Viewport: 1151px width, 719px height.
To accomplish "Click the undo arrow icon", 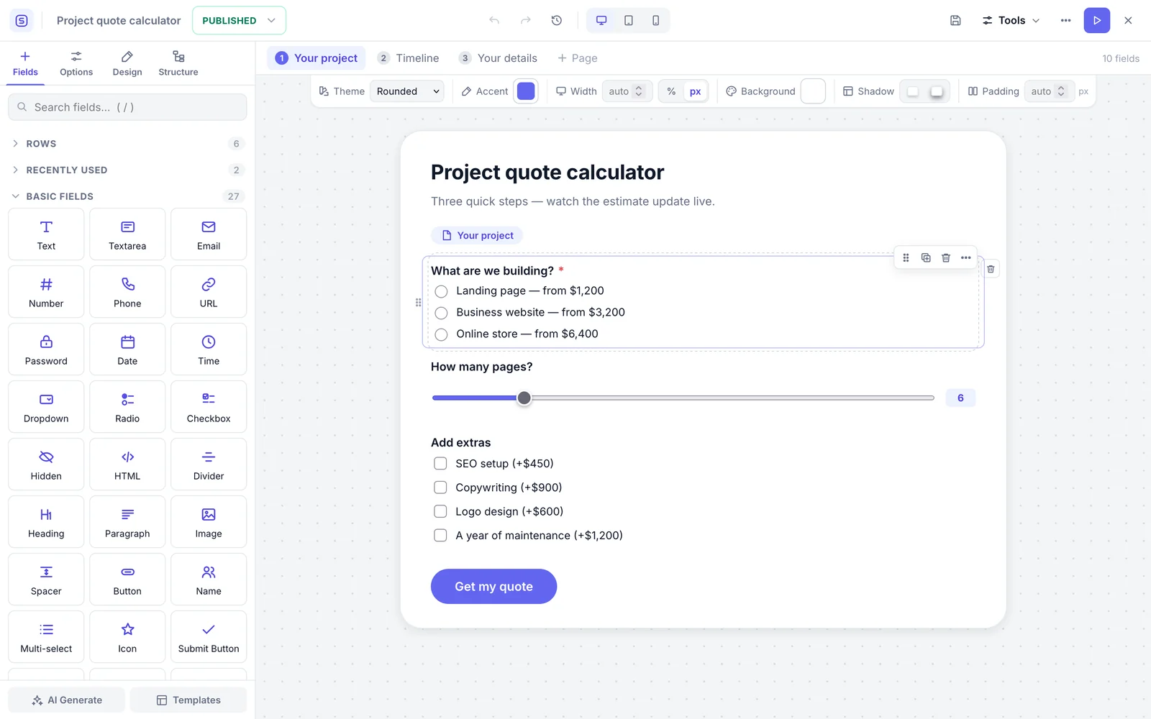I will click(494, 20).
